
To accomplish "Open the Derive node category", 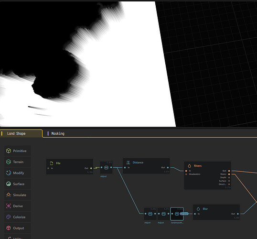I will pyautogui.click(x=17, y=206).
